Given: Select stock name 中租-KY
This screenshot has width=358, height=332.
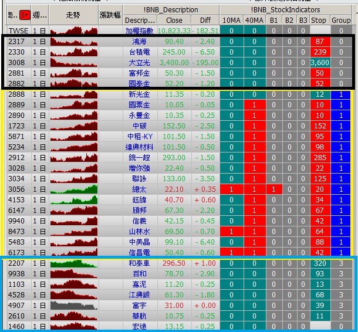Looking at the screenshot, I should pyautogui.click(x=140, y=137).
